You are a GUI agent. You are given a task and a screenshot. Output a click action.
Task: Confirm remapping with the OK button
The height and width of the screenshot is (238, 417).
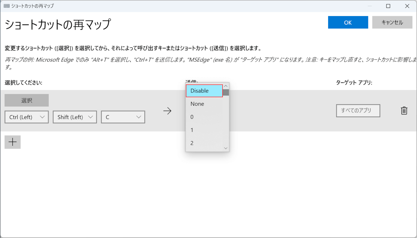point(348,22)
